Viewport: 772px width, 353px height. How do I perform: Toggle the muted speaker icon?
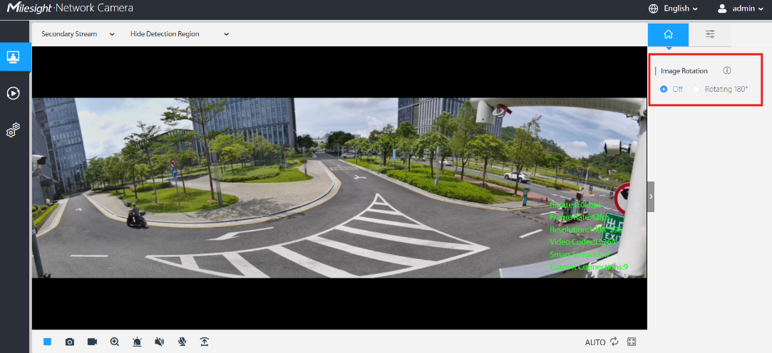[x=159, y=342]
